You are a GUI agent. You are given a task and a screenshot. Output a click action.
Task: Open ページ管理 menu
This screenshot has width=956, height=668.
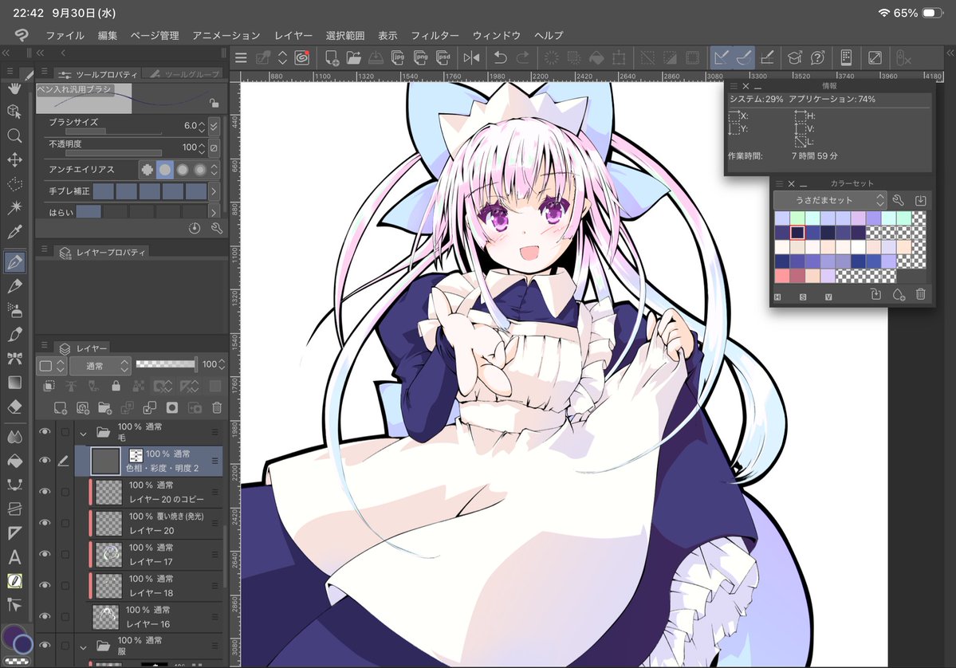click(x=155, y=35)
